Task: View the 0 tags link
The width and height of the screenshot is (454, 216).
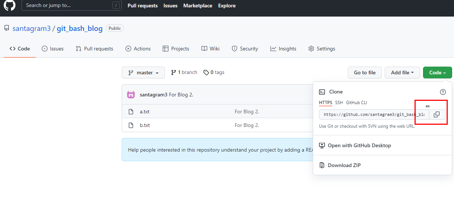Action: tap(214, 72)
